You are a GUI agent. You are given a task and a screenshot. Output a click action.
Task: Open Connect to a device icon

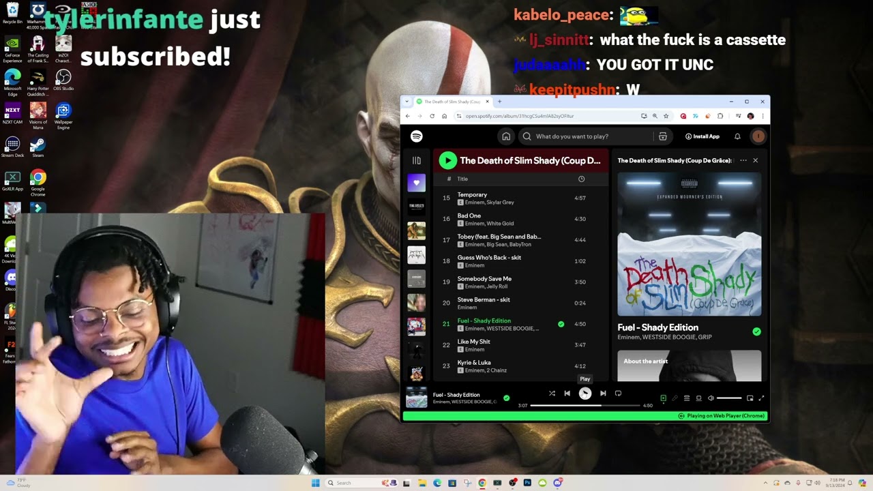698,398
